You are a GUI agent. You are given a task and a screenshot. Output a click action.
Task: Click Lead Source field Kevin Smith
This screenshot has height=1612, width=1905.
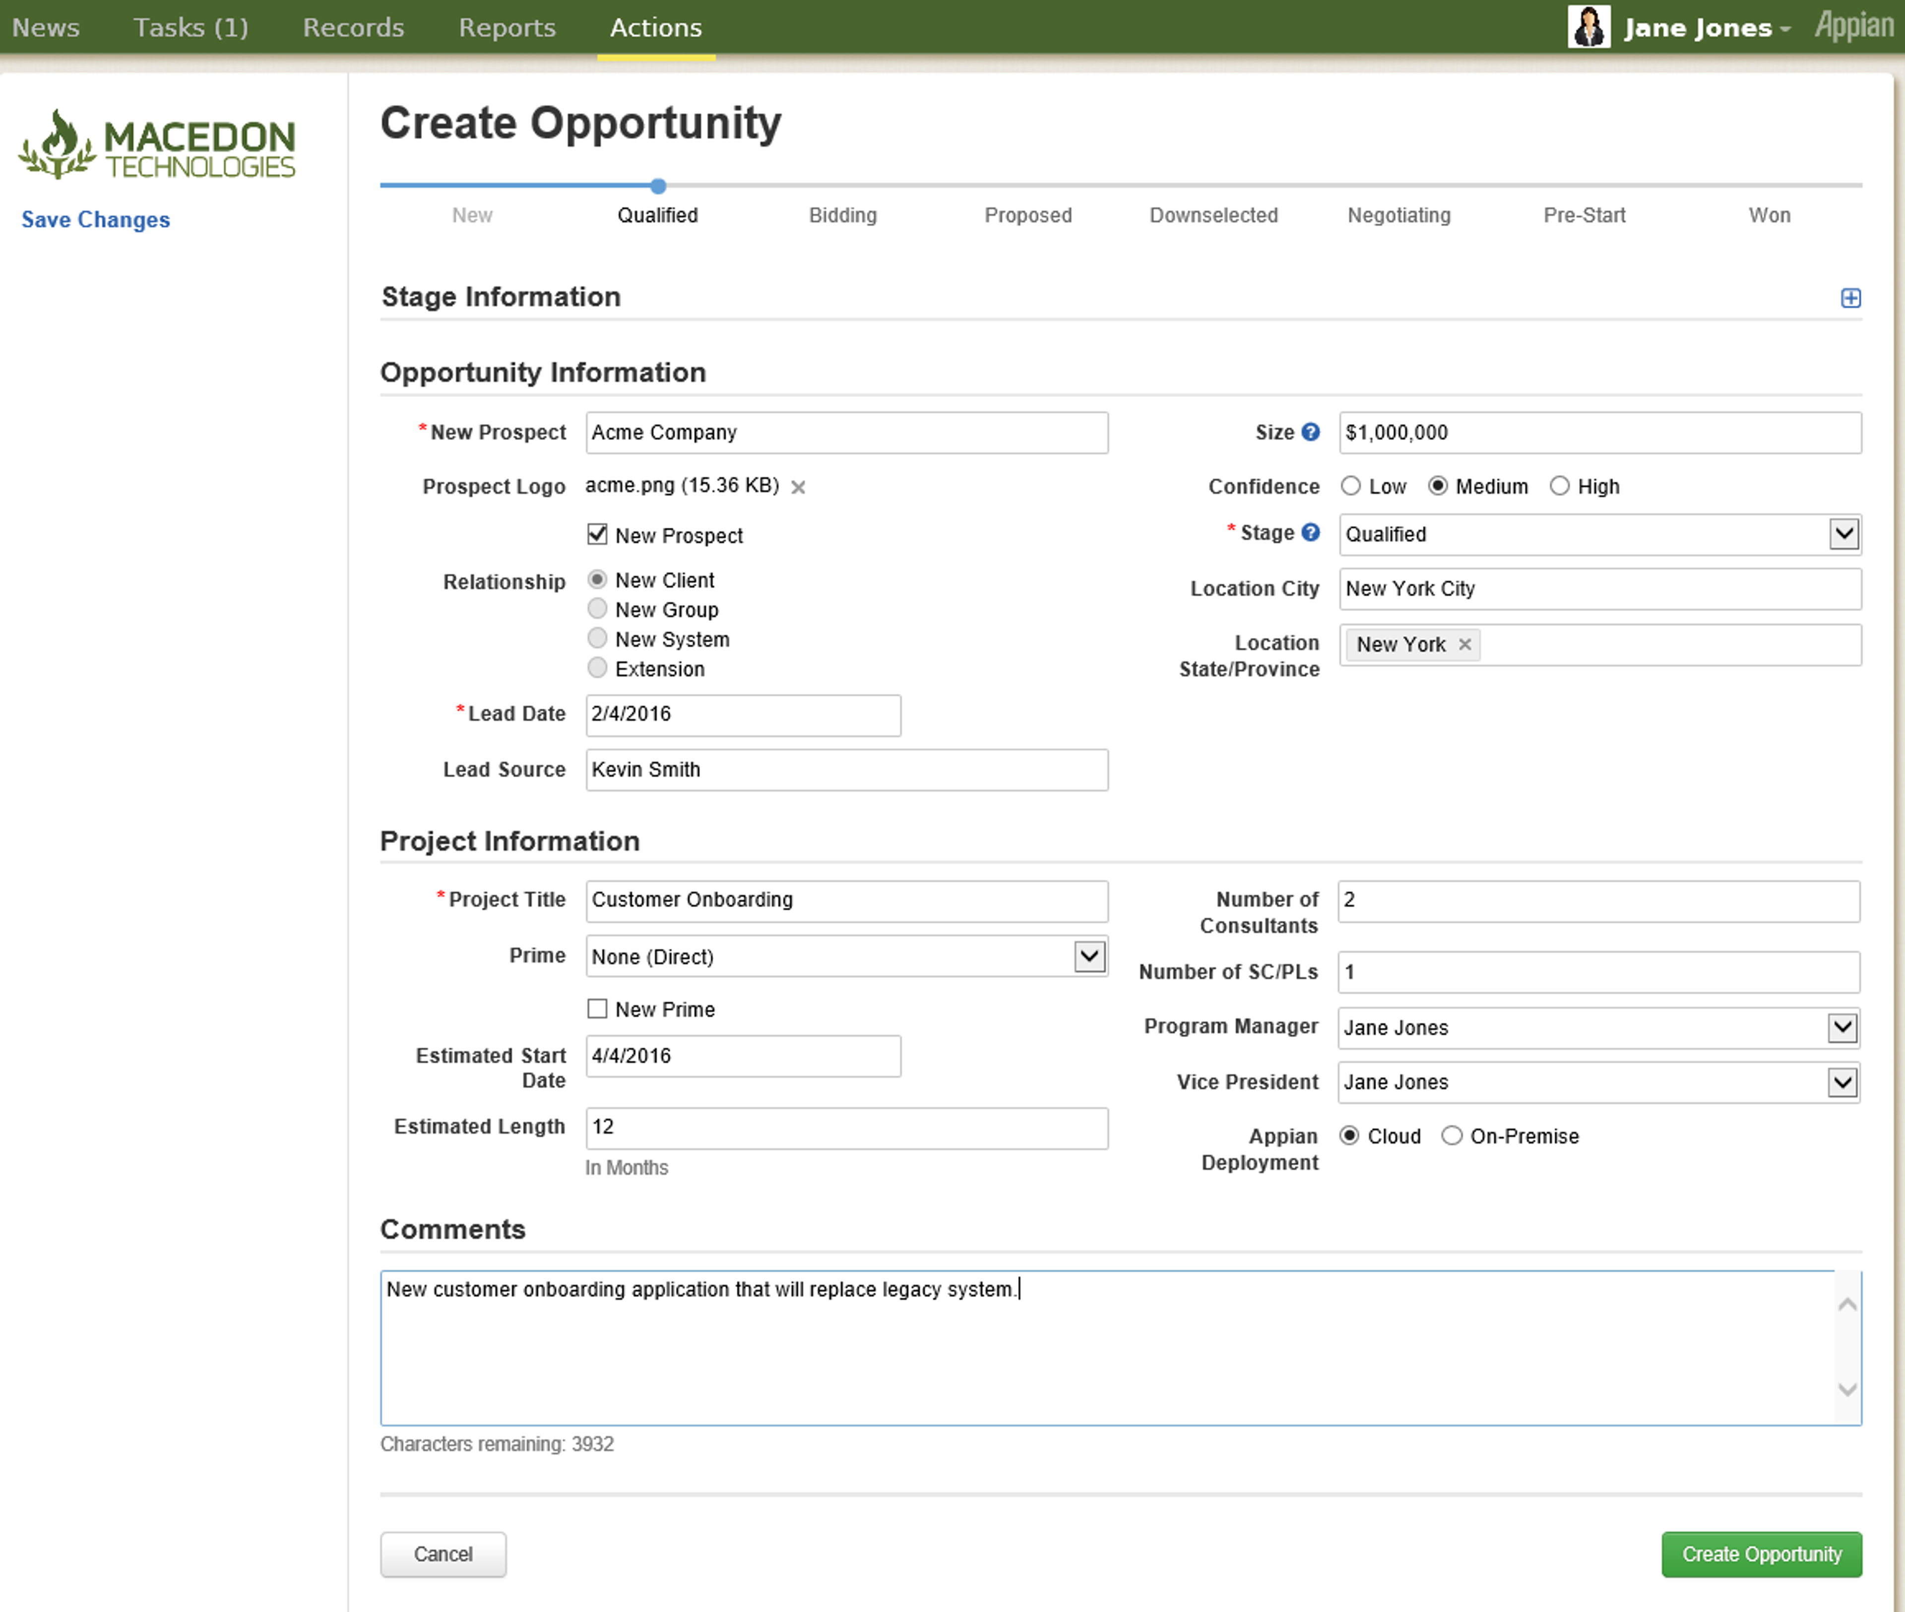coord(846,769)
